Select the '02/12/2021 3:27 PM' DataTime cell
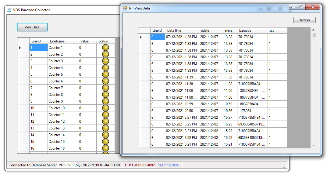The height and width of the screenshot is (174, 327). (x=182, y=118)
